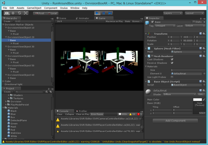
Task: Toggle Collapse in console
Action: 69,114
